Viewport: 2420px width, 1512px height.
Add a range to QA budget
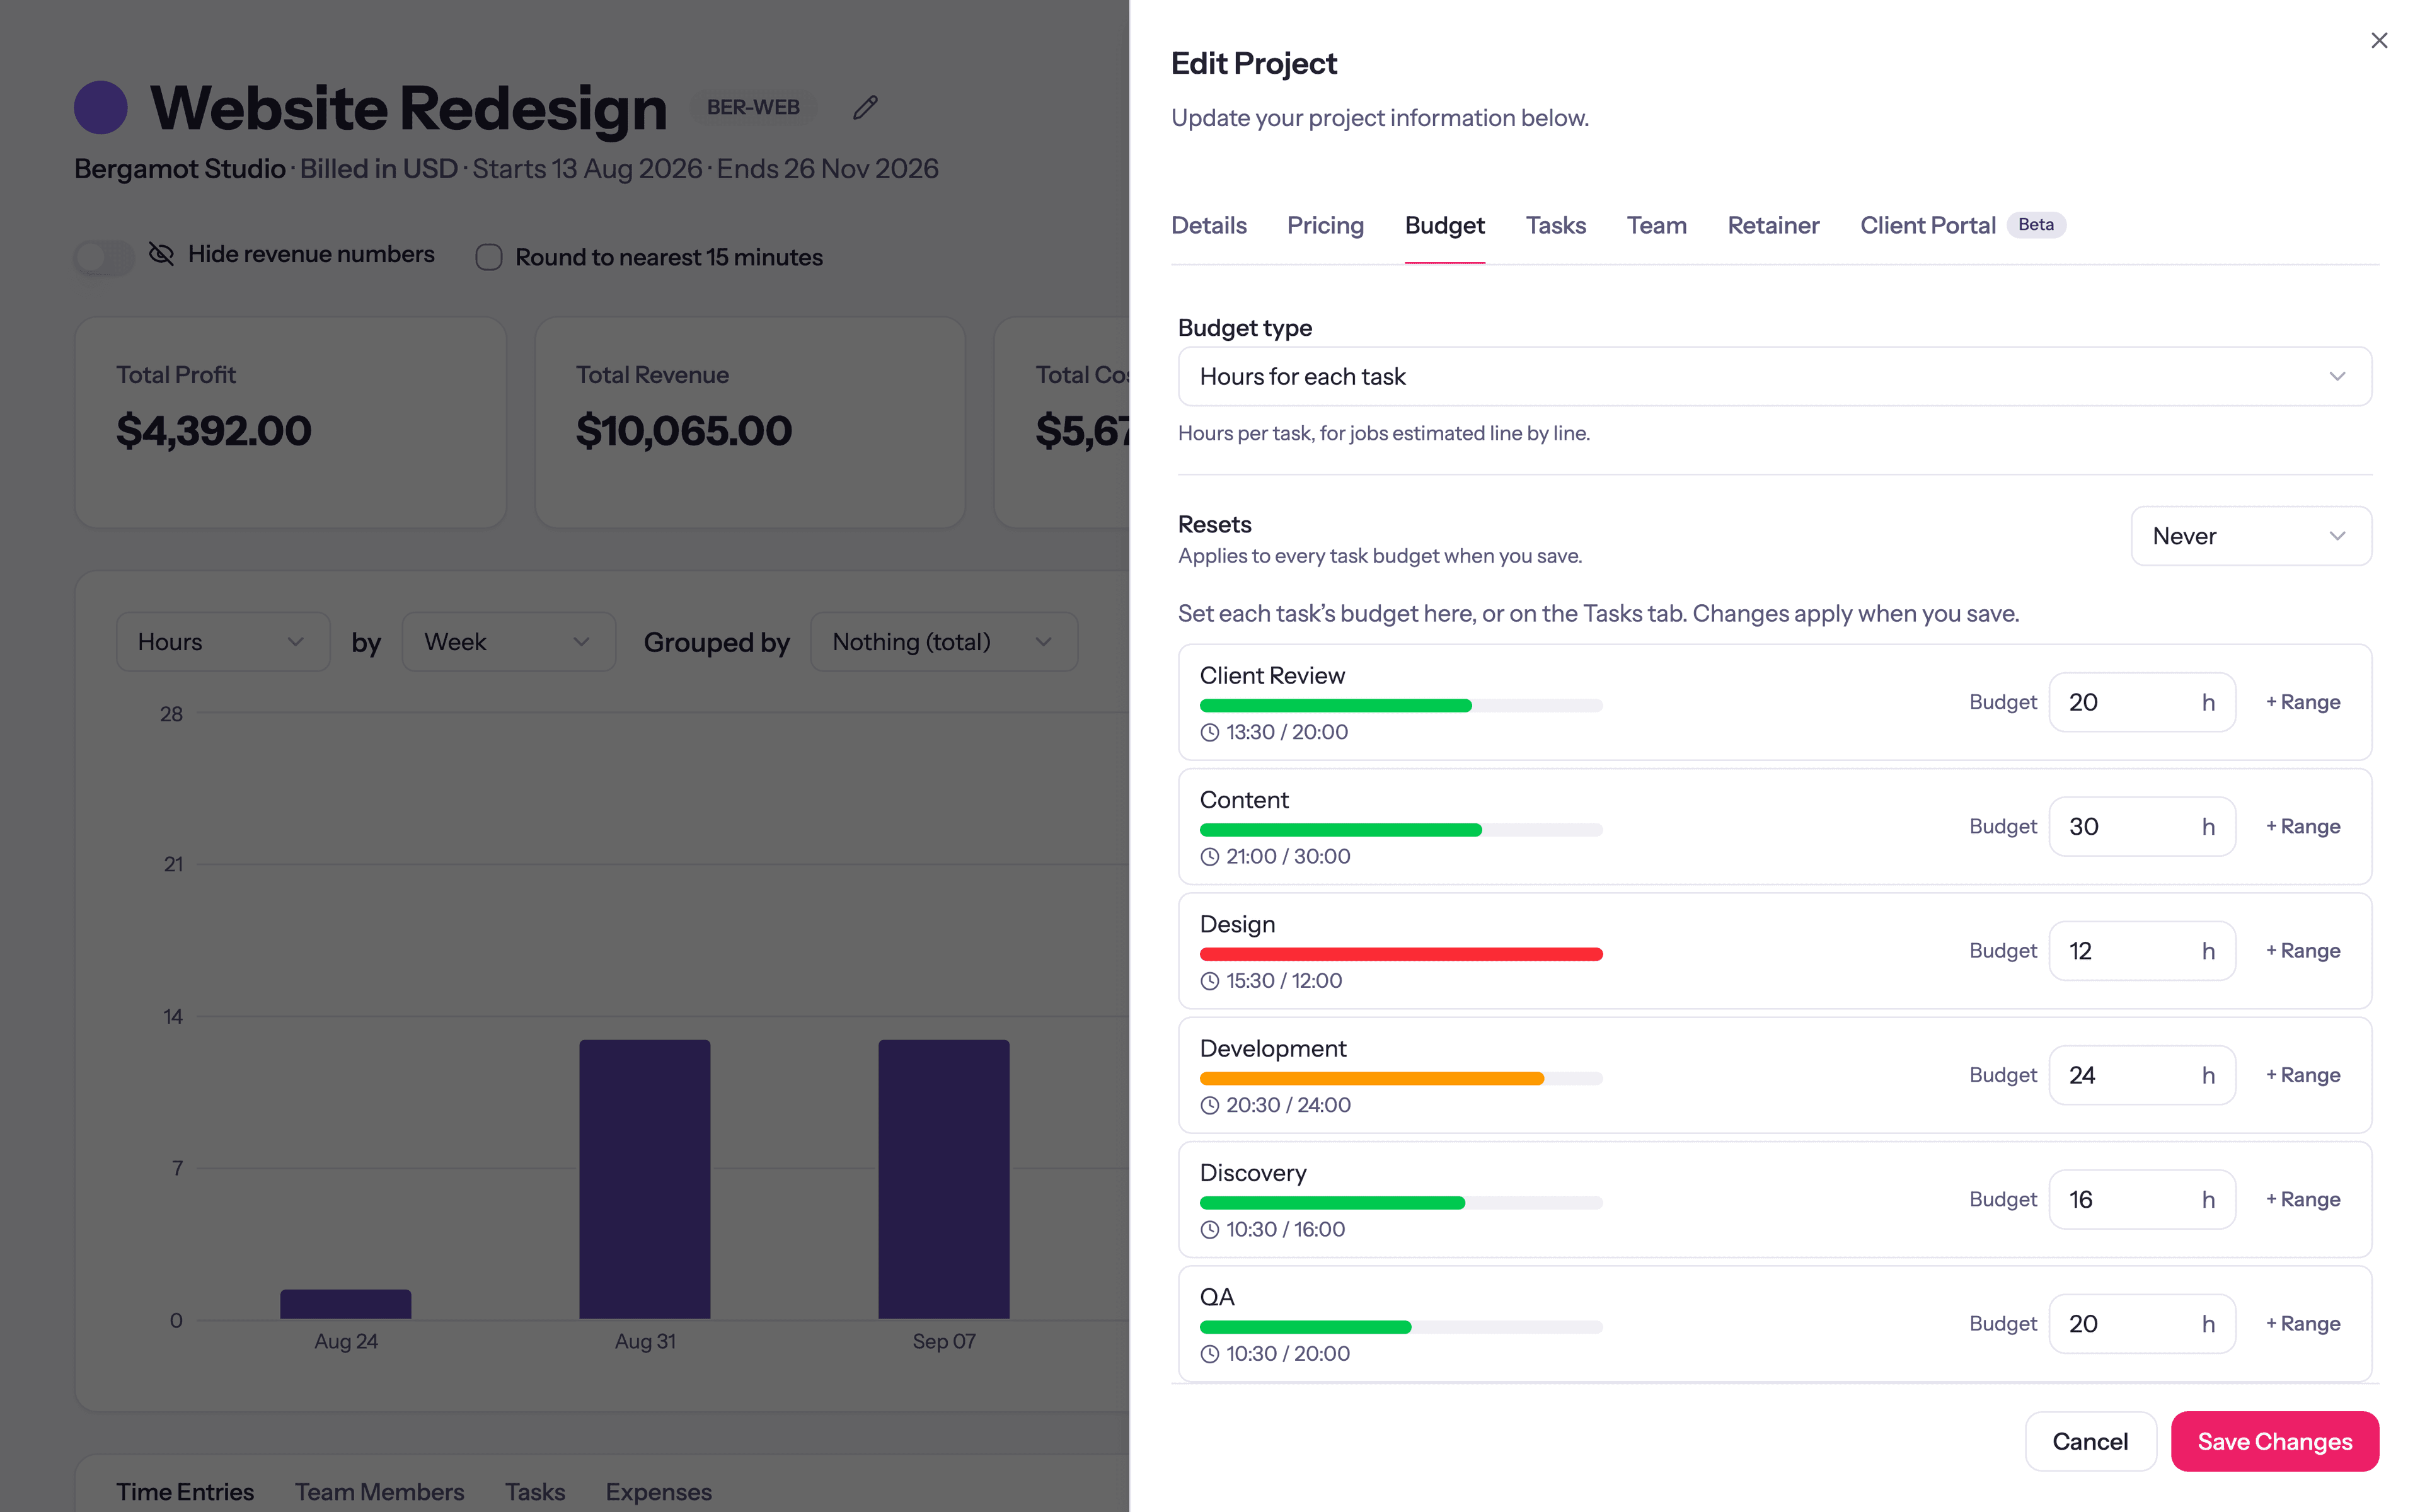[2302, 1324]
